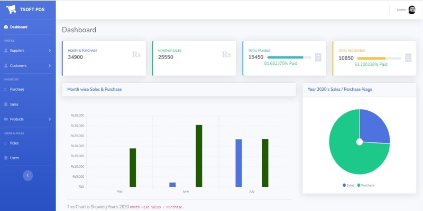423x211 pixels.
Task: Click the Rs icon on Monthly Sales card
Action: [x=226, y=54]
